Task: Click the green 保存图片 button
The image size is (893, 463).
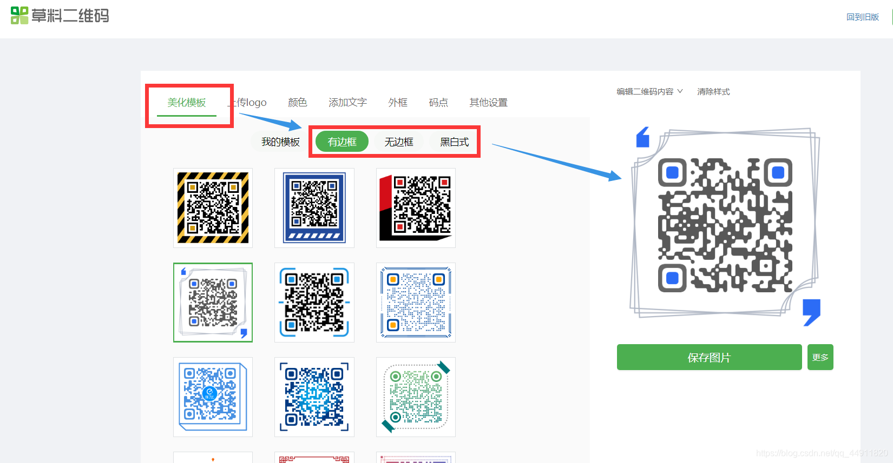Action: pos(710,357)
